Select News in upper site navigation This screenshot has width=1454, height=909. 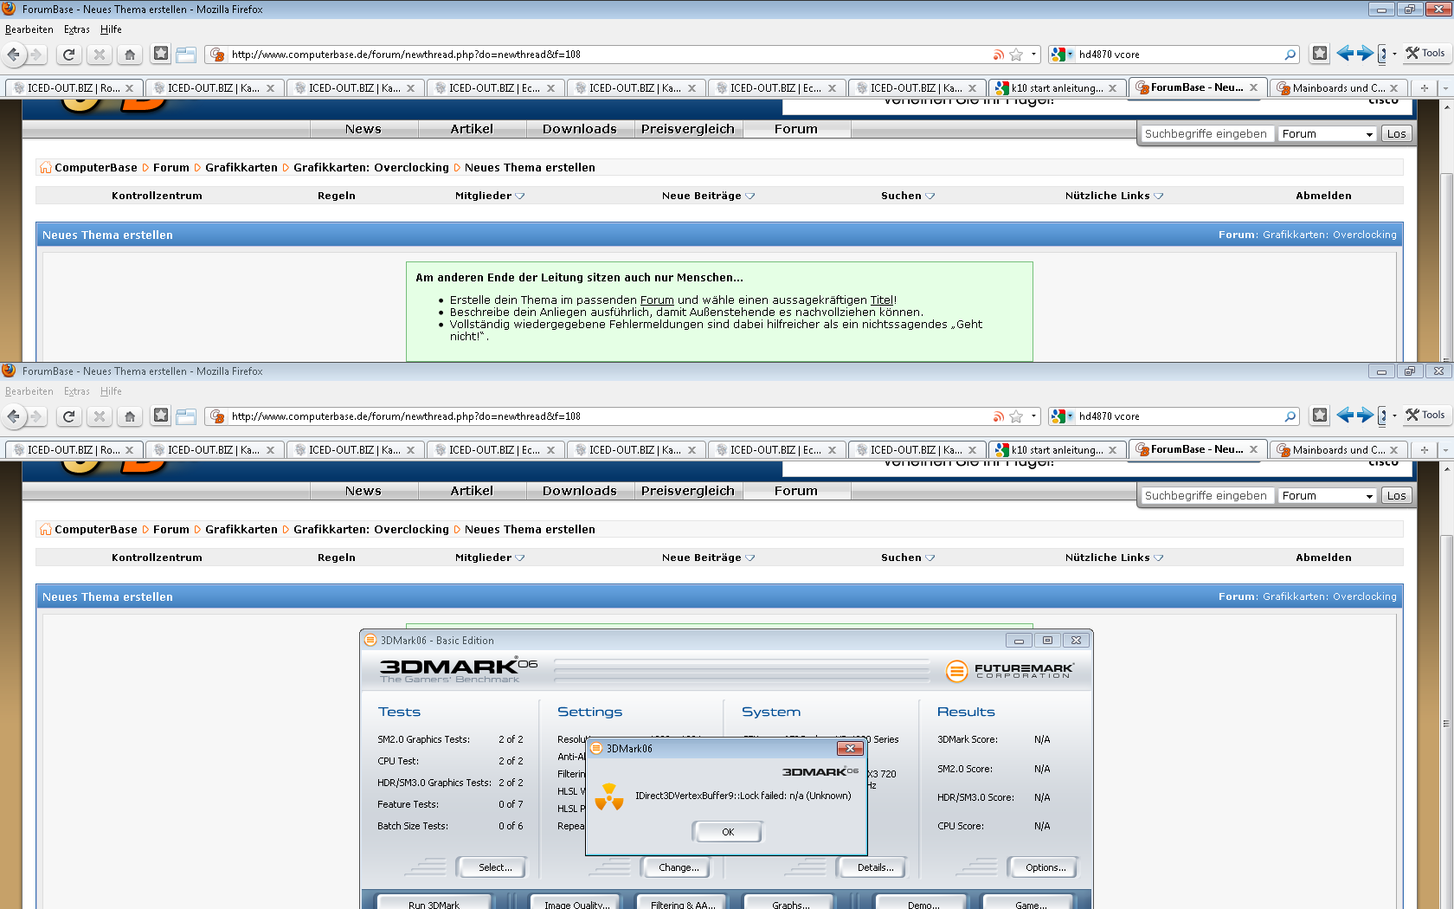click(x=363, y=129)
